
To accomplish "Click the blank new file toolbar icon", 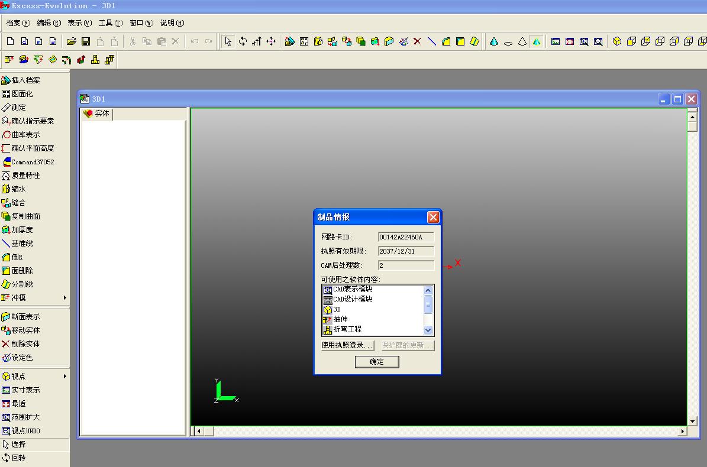I will [10, 41].
